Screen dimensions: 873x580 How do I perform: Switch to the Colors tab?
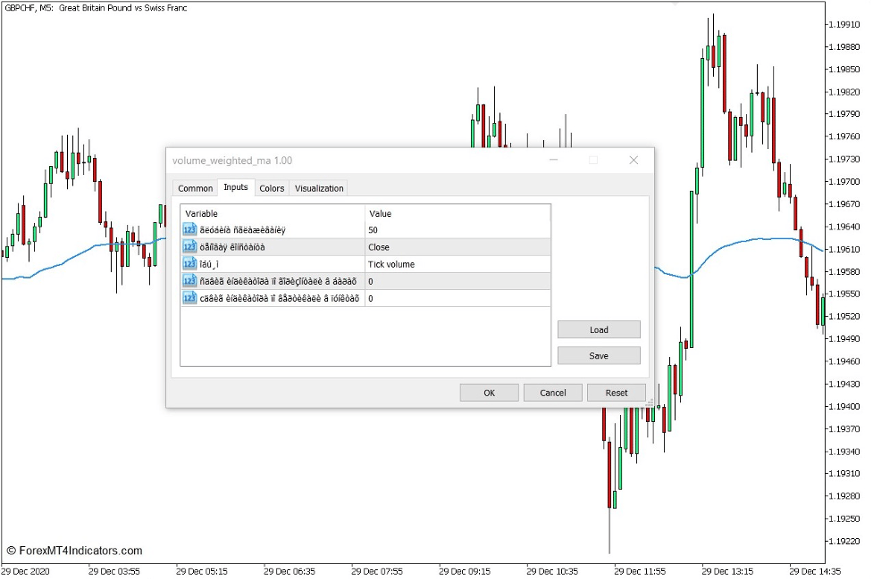click(x=273, y=188)
